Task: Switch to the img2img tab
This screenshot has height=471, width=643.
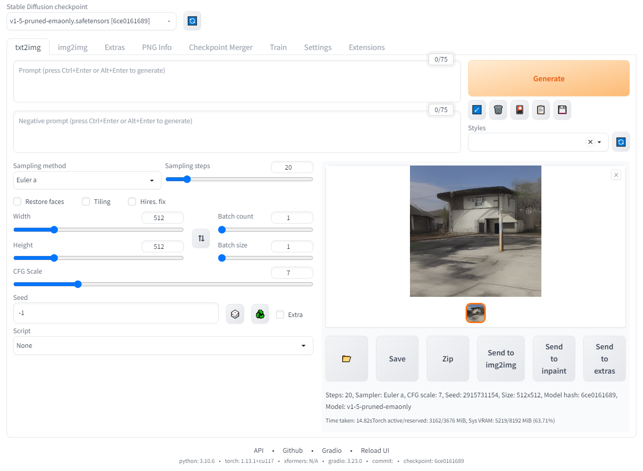Action: [73, 47]
